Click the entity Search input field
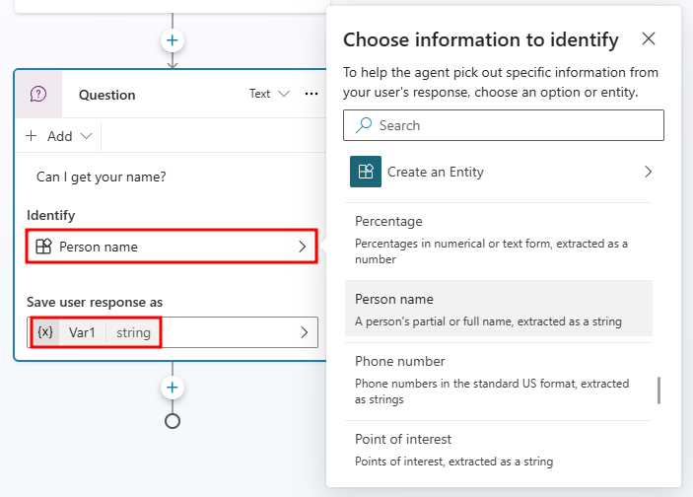 [x=513, y=125]
